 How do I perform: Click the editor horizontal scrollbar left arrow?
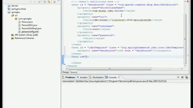(67, 69)
